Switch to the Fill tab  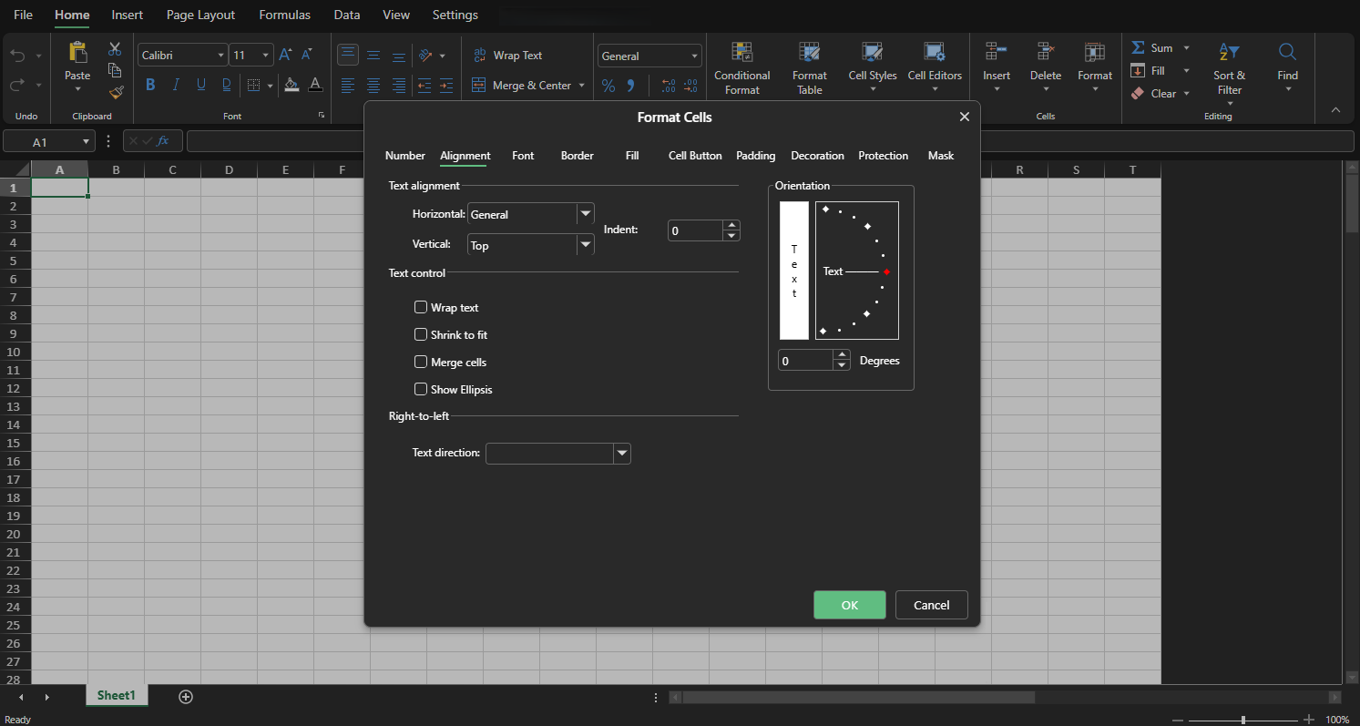632,156
